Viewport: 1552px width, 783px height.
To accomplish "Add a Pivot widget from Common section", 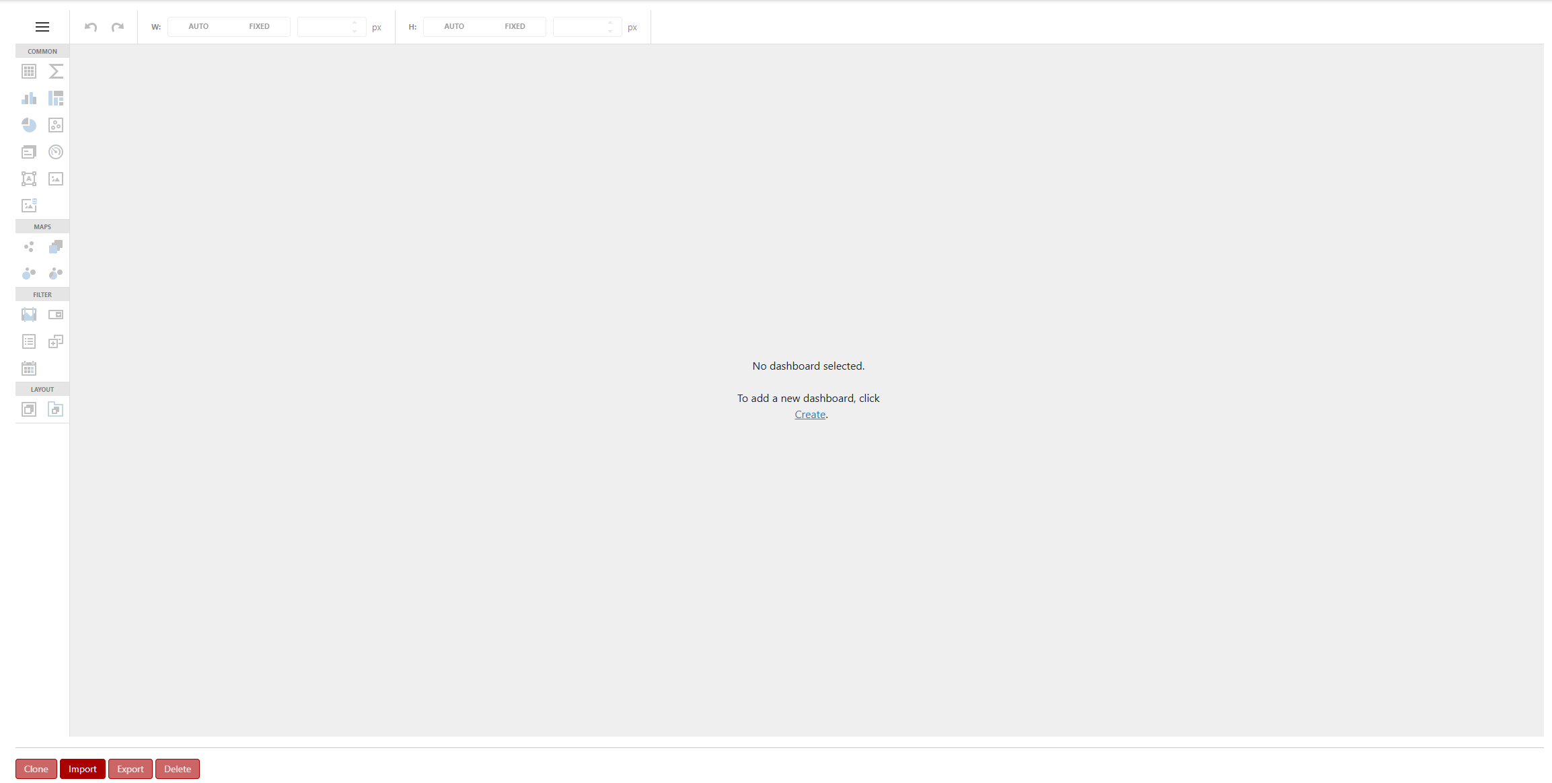I will point(56,71).
